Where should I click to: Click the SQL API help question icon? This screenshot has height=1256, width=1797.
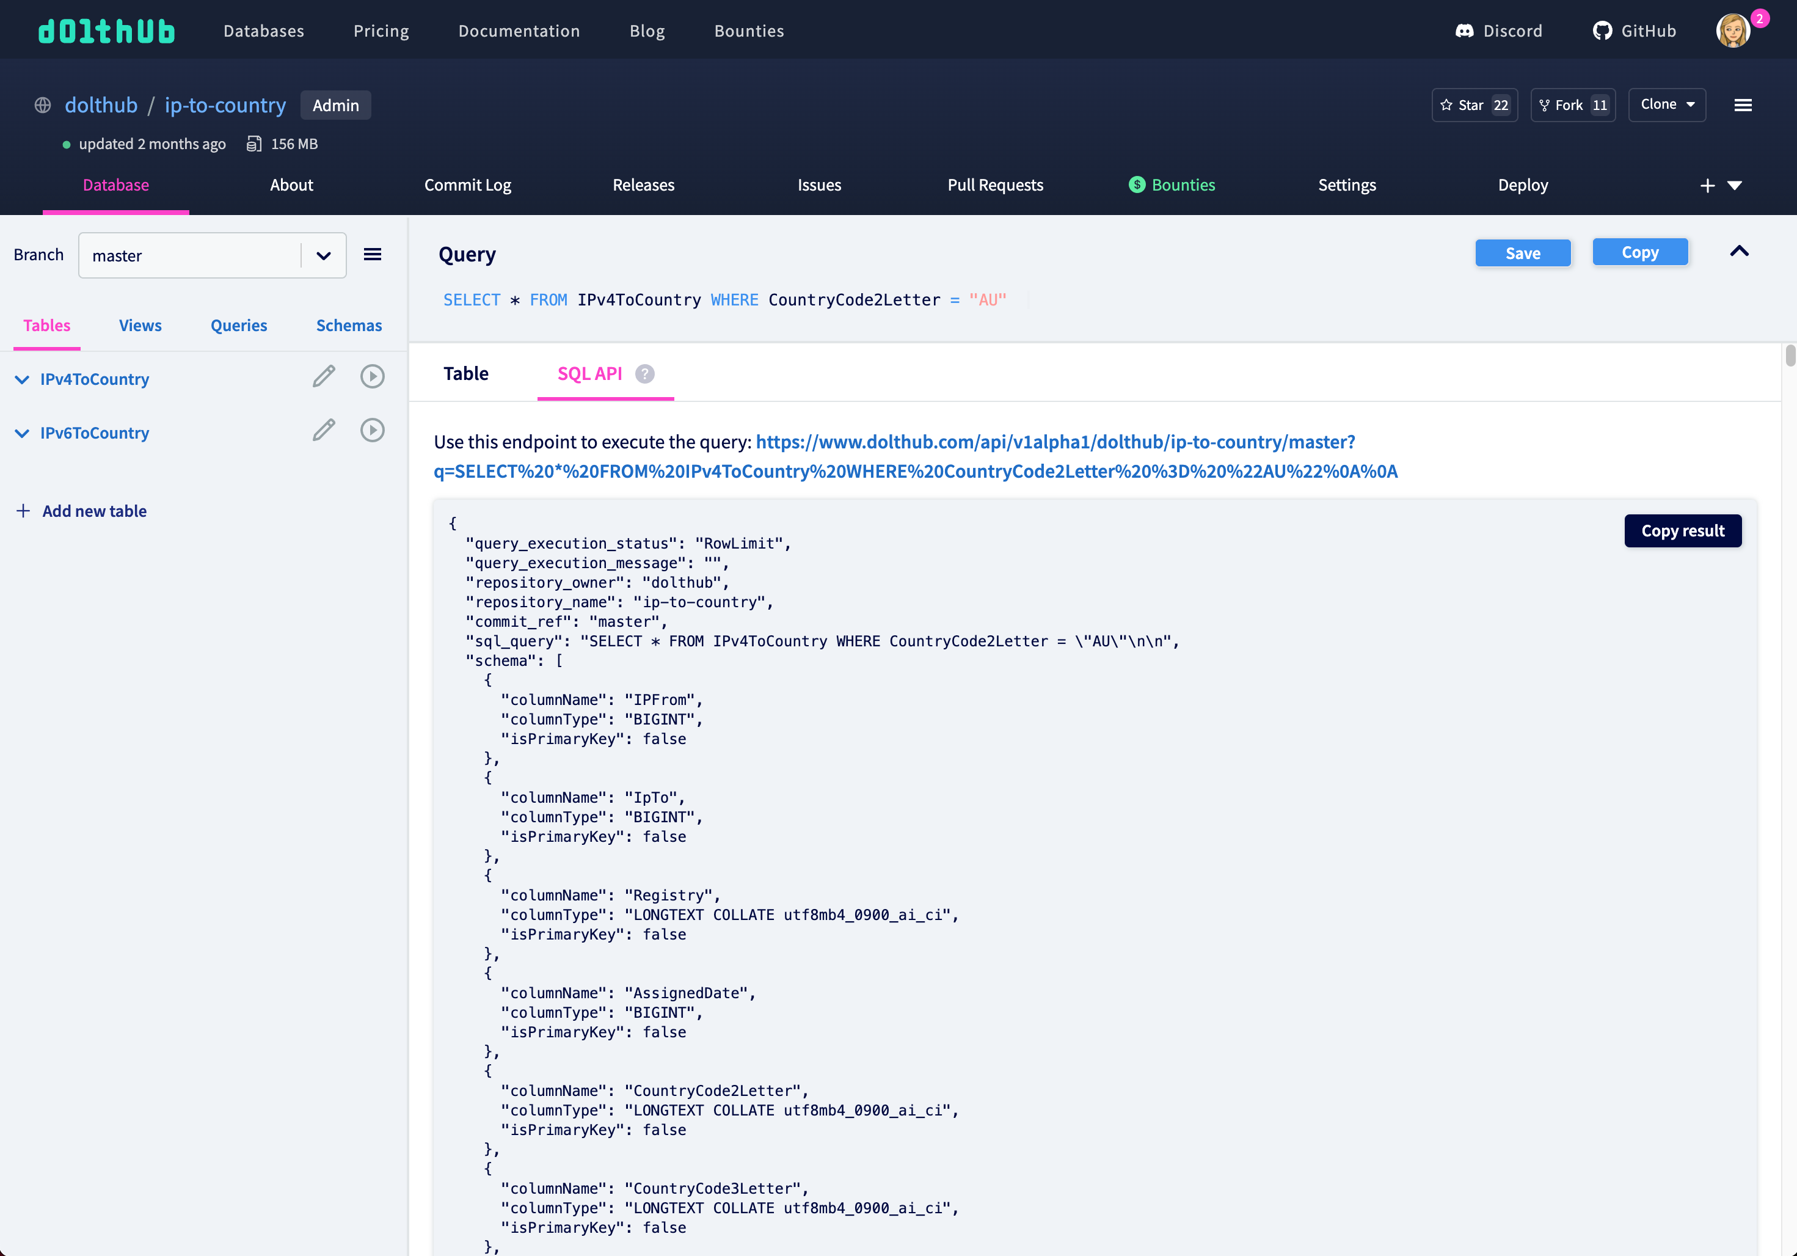[x=644, y=374]
